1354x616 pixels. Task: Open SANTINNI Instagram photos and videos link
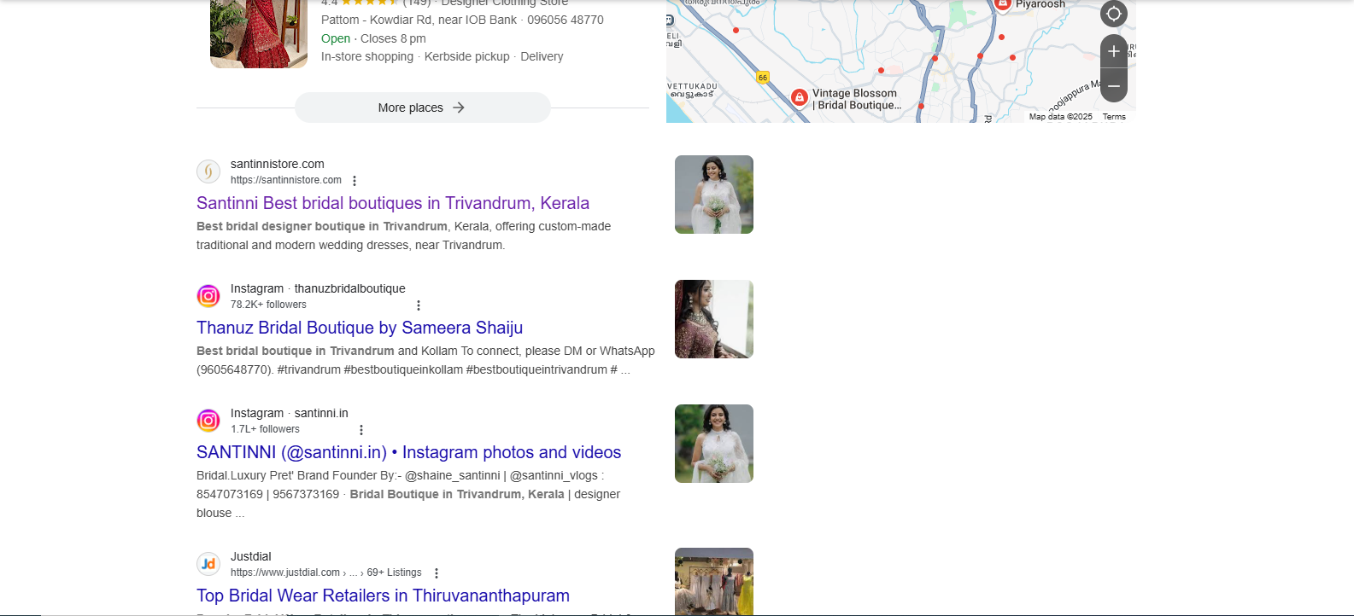coord(409,452)
